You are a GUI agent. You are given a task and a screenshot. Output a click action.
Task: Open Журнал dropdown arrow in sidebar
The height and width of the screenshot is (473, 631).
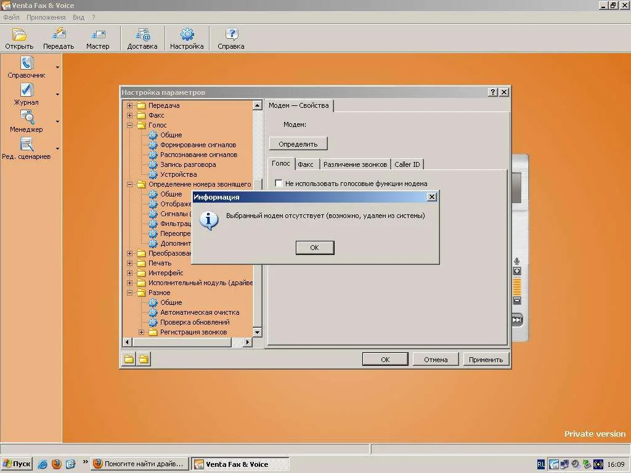tap(57, 94)
